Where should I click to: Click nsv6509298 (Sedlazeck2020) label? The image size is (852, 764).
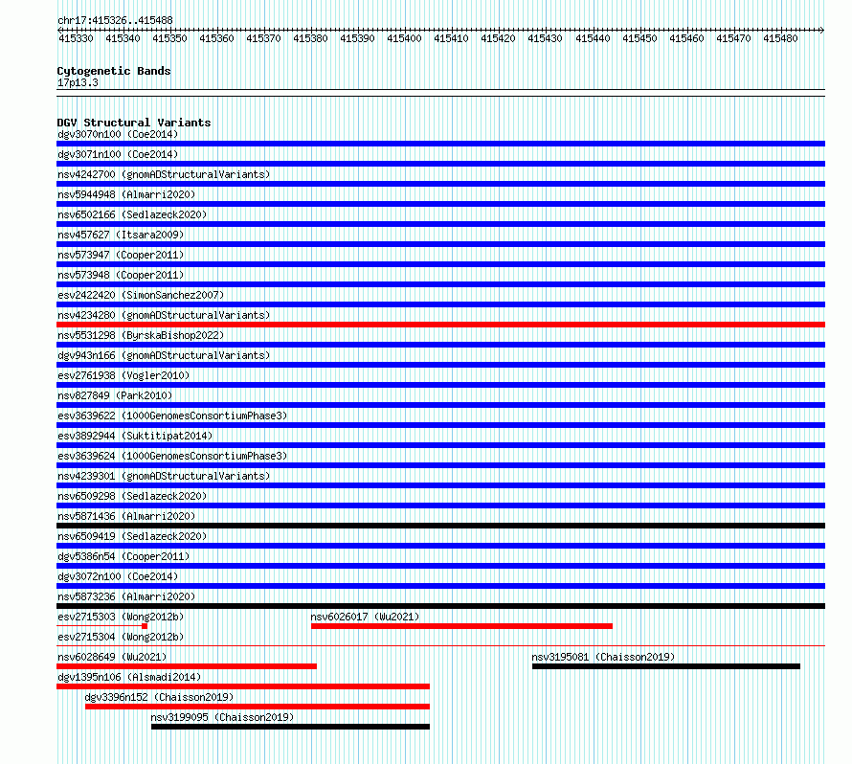[x=132, y=496]
